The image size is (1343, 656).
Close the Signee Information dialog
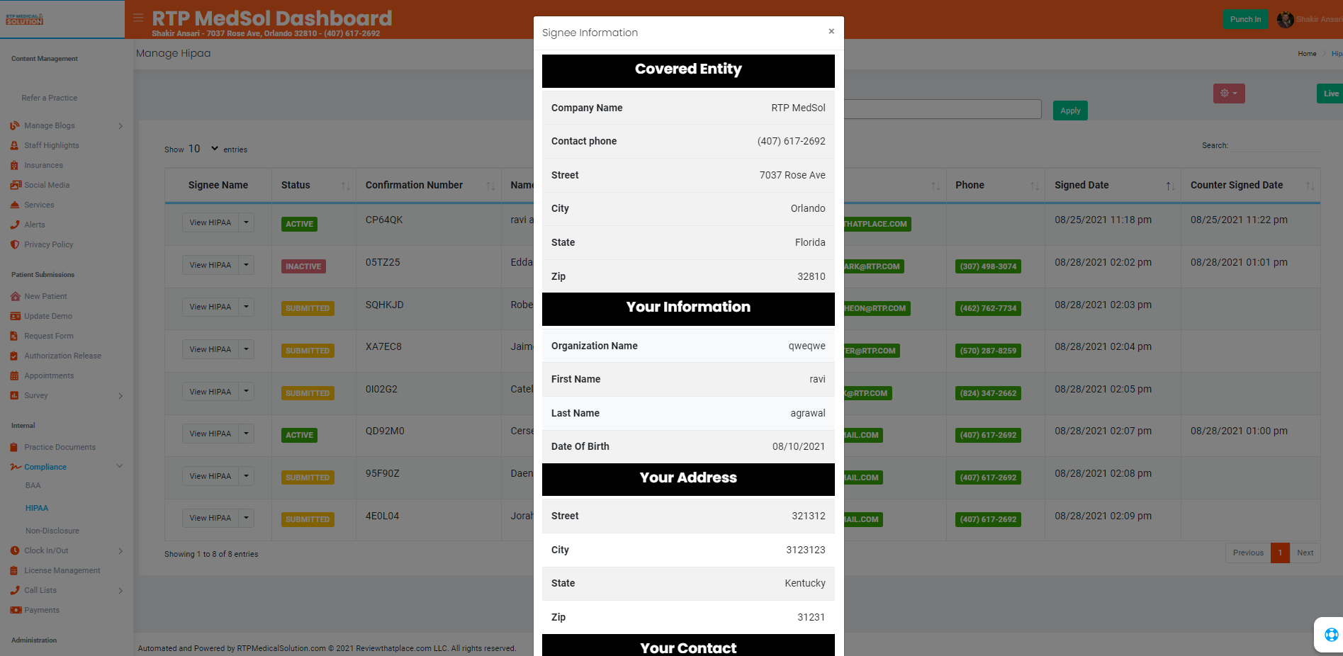(x=831, y=31)
